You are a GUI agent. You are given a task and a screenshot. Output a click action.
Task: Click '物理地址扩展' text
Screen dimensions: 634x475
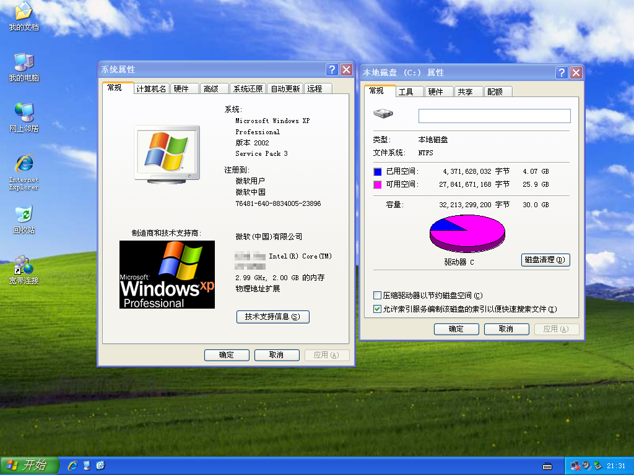point(258,289)
